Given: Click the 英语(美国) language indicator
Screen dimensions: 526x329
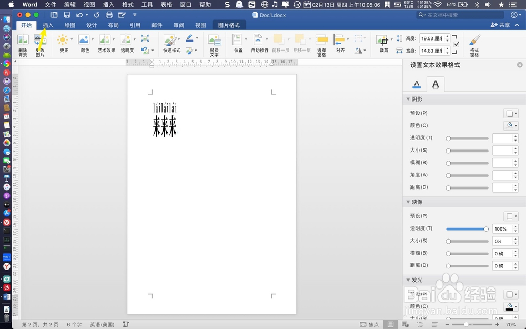Looking at the screenshot, I should (102, 324).
